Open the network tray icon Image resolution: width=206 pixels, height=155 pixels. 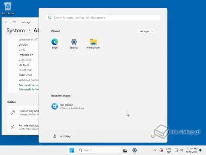pyautogui.click(x=176, y=150)
